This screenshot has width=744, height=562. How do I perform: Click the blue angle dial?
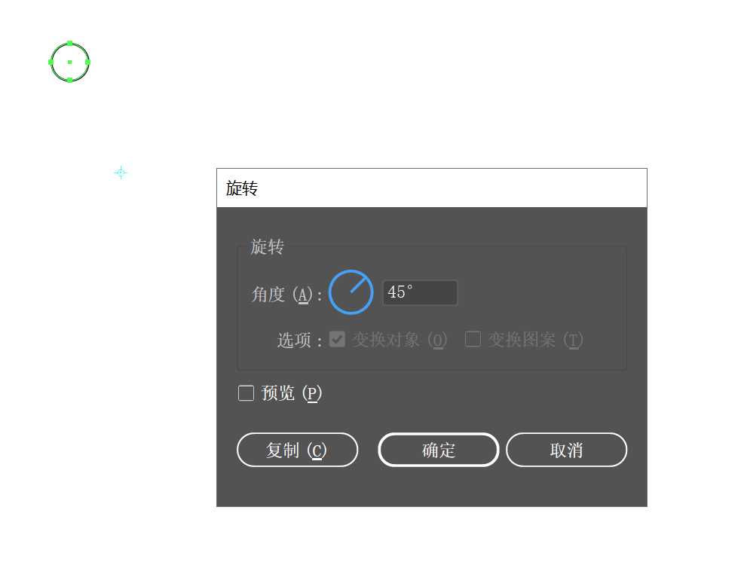tap(351, 292)
